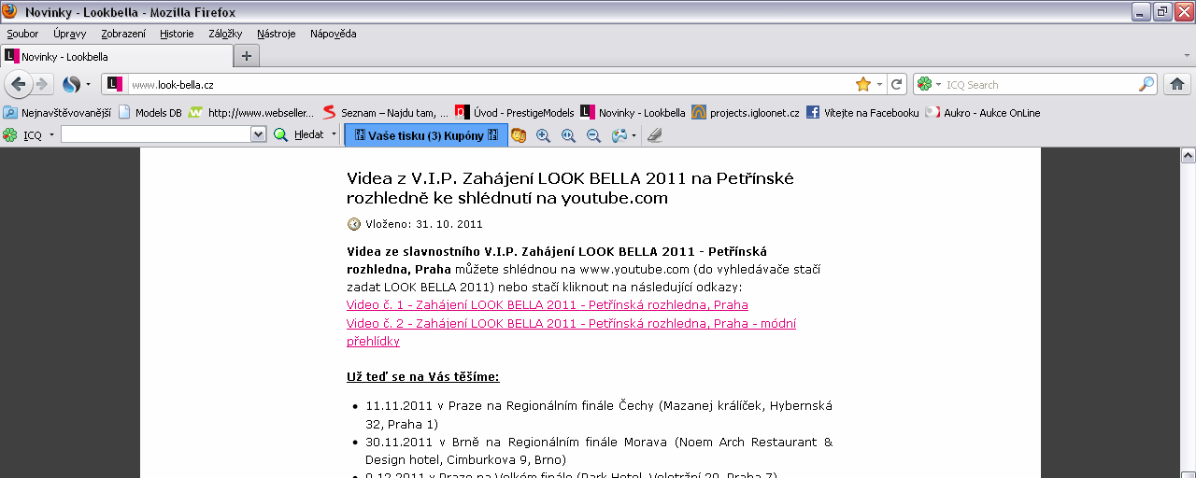Open the address bar history dropdown arrow
This screenshot has height=478, width=1196.
pos(880,84)
